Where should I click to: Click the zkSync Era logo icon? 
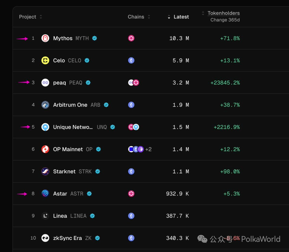click(45, 238)
